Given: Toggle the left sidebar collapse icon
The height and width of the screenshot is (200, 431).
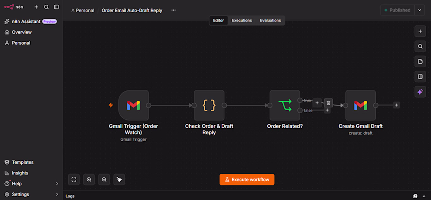Looking at the screenshot, I should (x=56, y=7).
